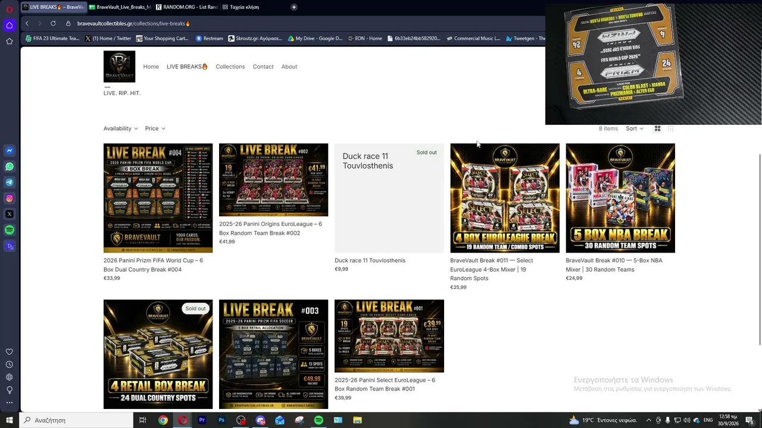This screenshot has height=428, width=762.
Task: Open 2026 Panini Prizm FIFA World Cup product link
Action: point(153,265)
